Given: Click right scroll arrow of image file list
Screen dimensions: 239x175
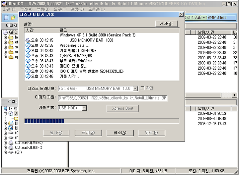Looking at the screenshot, I should tap(235, 95).
